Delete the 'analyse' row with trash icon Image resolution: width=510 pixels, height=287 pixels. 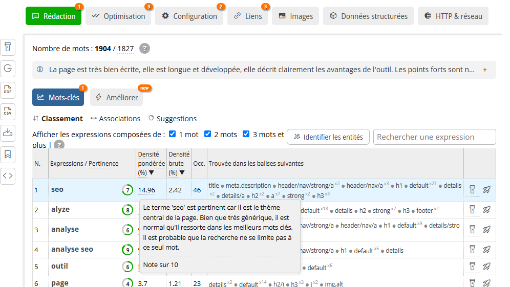[x=472, y=230]
